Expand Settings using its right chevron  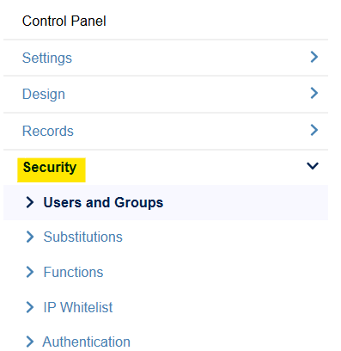[x=314, y=57]
